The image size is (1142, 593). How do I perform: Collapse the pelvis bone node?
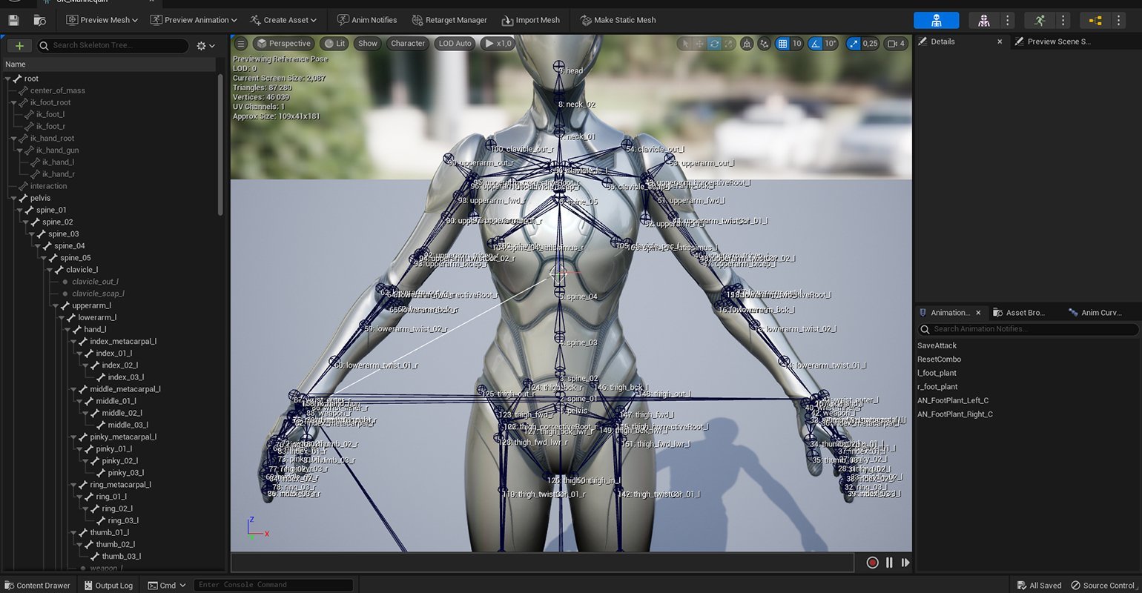14,198
